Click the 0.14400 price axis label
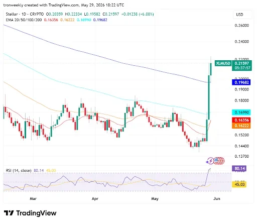 (242, 146)
